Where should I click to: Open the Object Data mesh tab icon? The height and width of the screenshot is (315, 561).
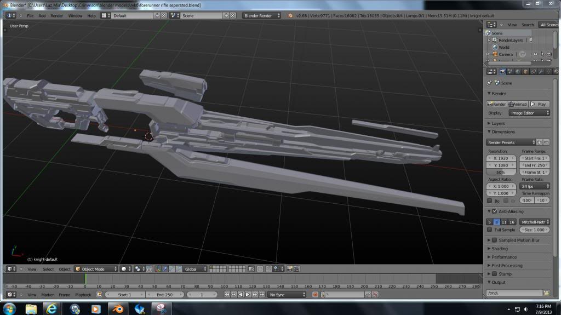[548, 72]
